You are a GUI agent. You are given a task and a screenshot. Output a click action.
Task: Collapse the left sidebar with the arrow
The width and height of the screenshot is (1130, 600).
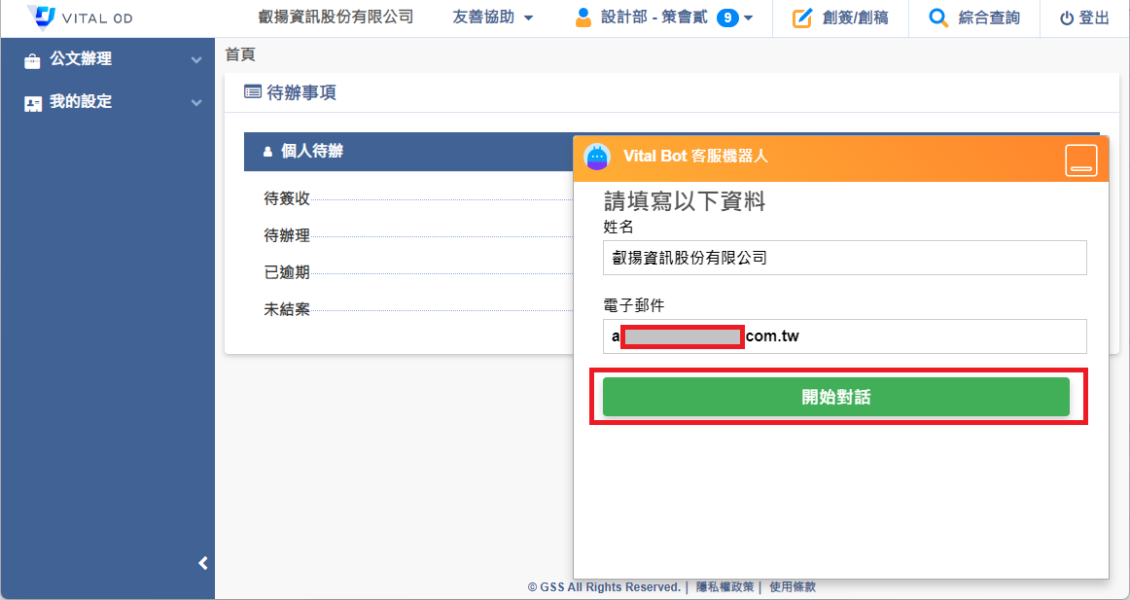203,563
